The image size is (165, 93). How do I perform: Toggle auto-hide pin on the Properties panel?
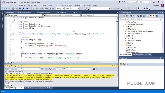160,58
